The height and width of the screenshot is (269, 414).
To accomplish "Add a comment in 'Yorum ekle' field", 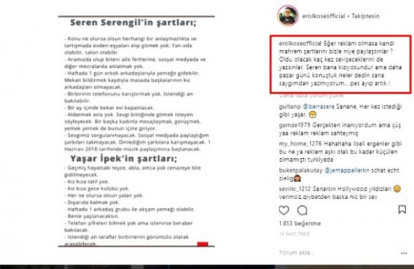I will tap(338, 252).
